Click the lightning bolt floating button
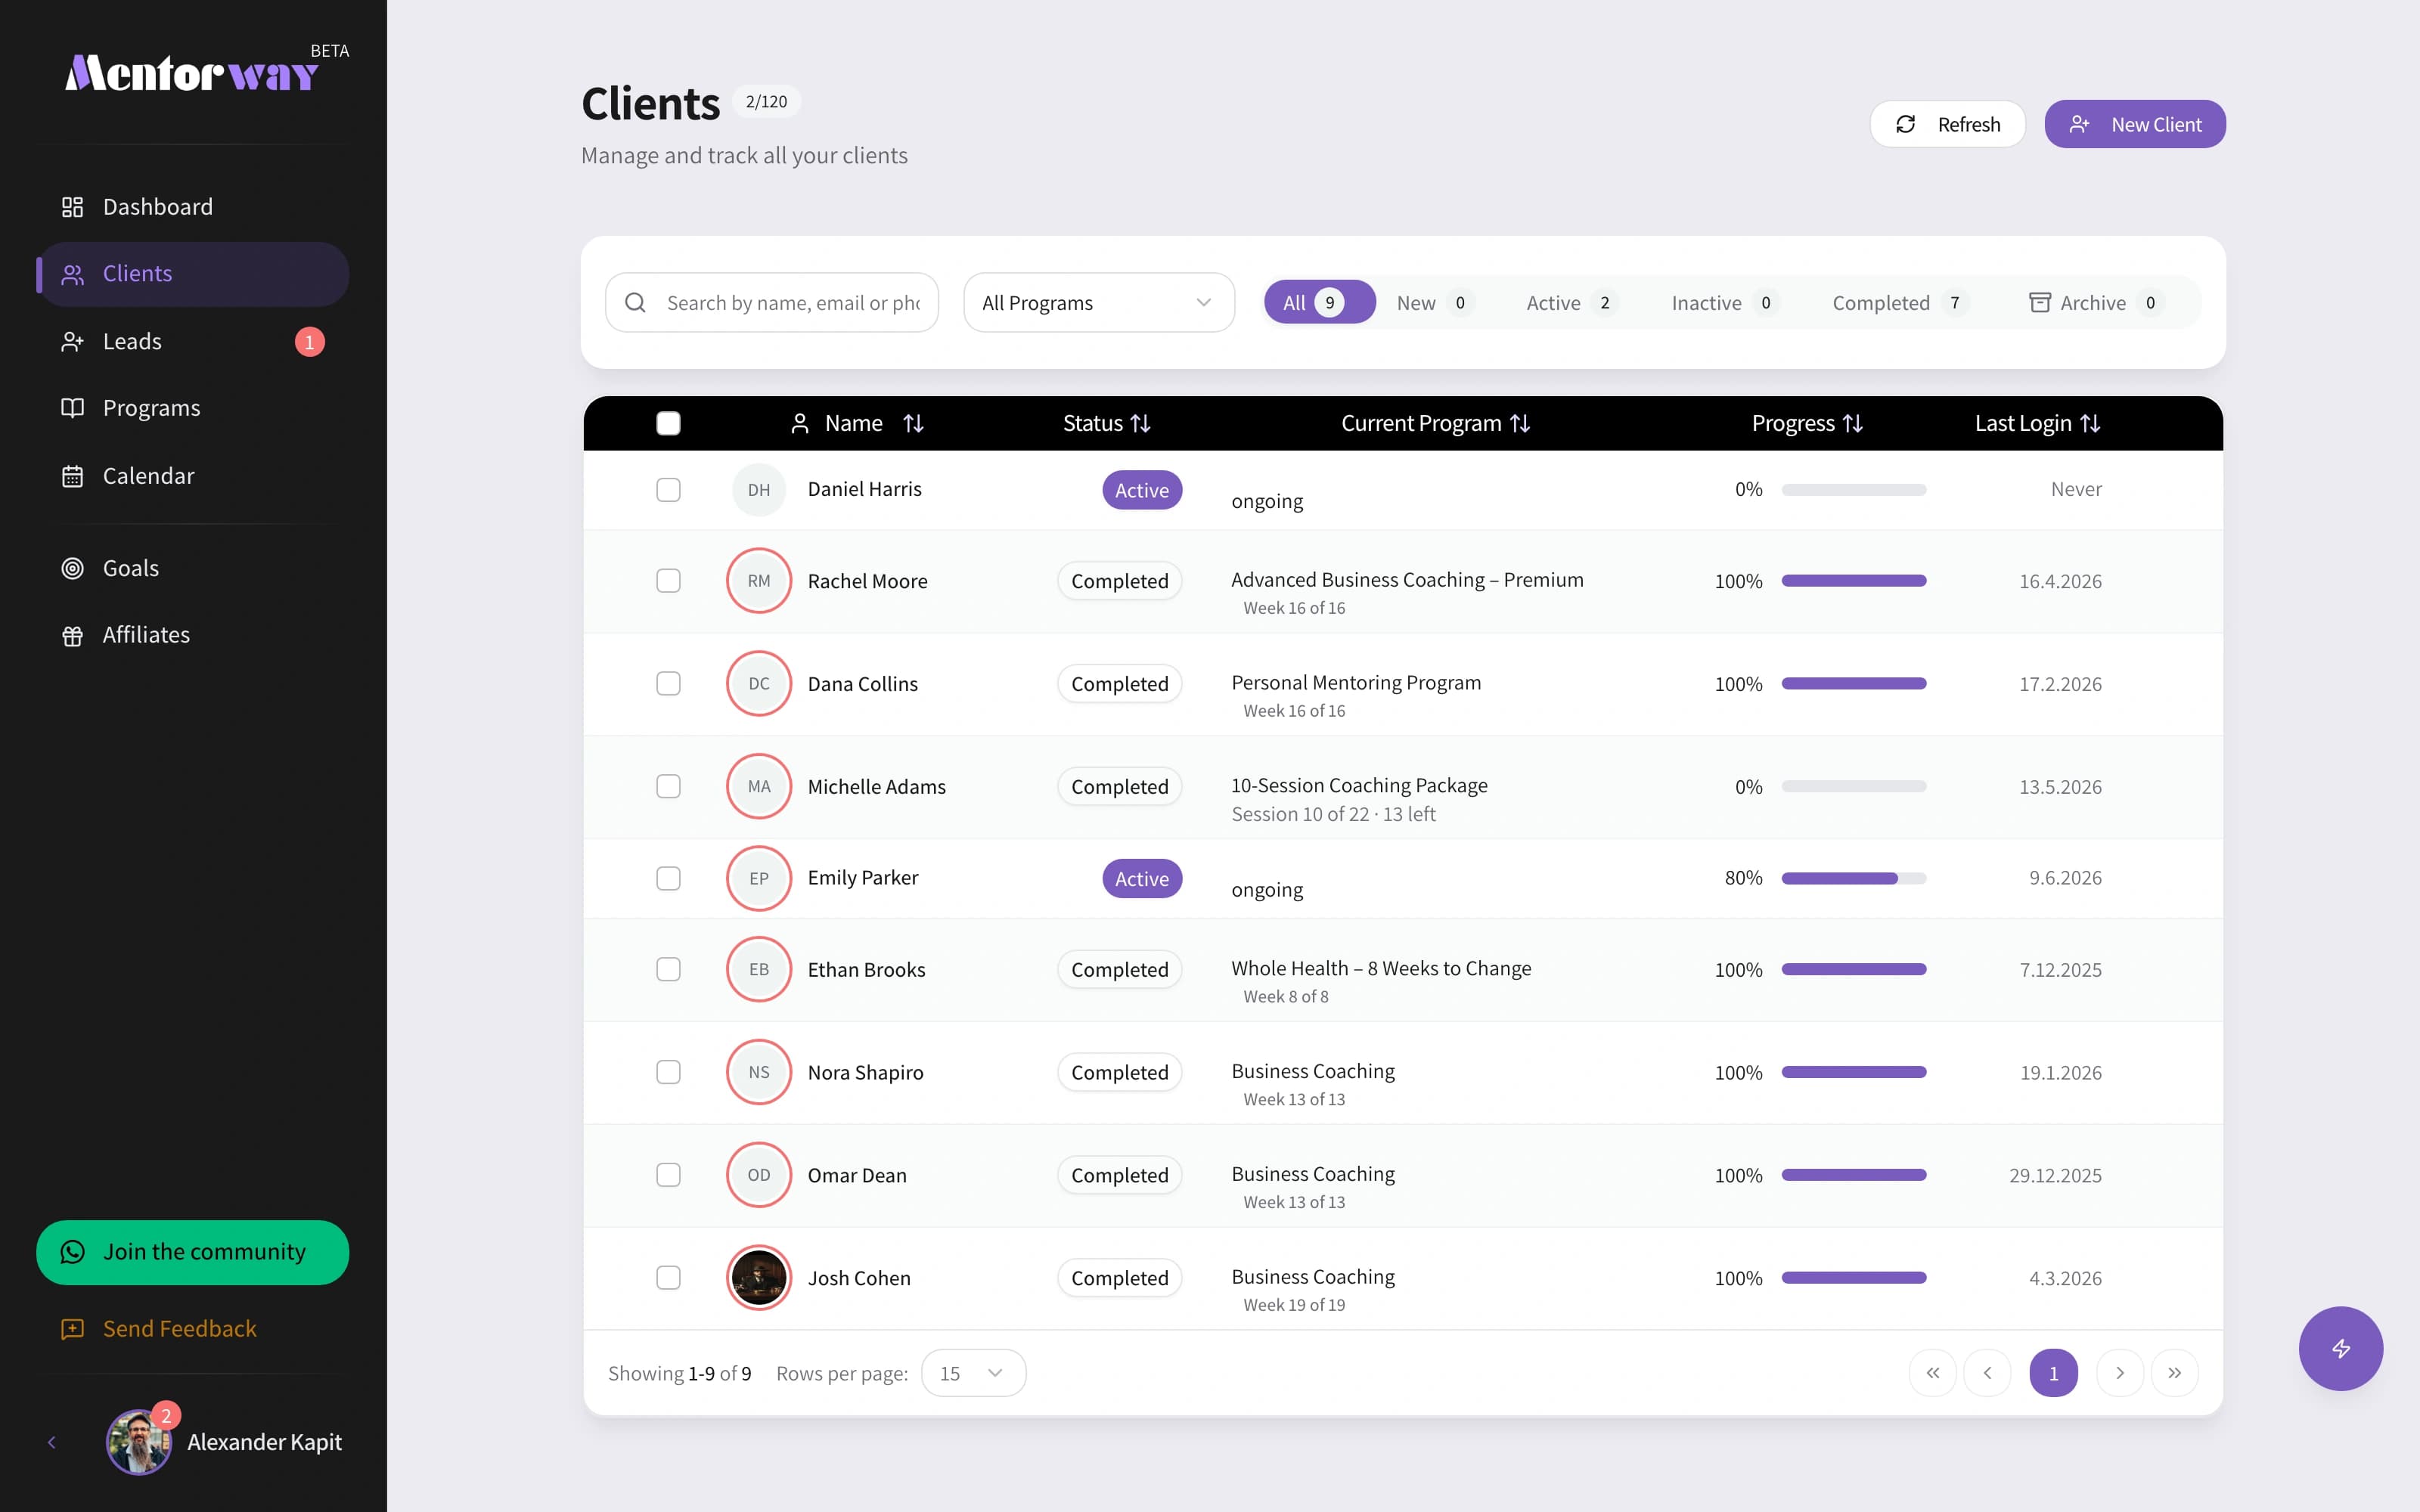This screenshot has width=2420, height=1512. pos(2340,1348)
